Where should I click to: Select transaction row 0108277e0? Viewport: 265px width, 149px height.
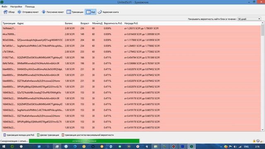pyautogui.click(x=131, y=58)
